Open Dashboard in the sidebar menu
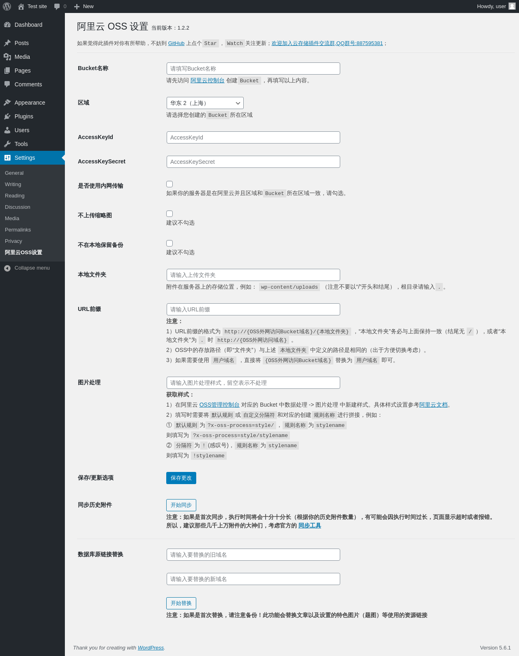 [x=32, y=25]
